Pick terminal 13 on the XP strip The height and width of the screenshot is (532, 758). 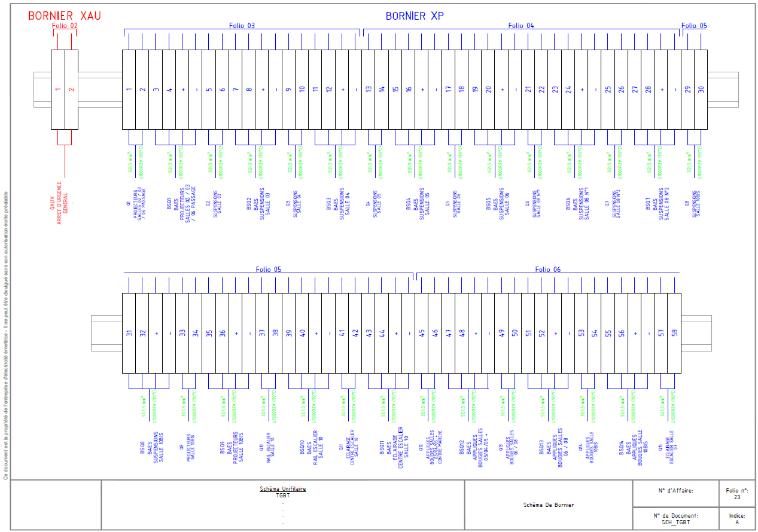tap(369, 90)
